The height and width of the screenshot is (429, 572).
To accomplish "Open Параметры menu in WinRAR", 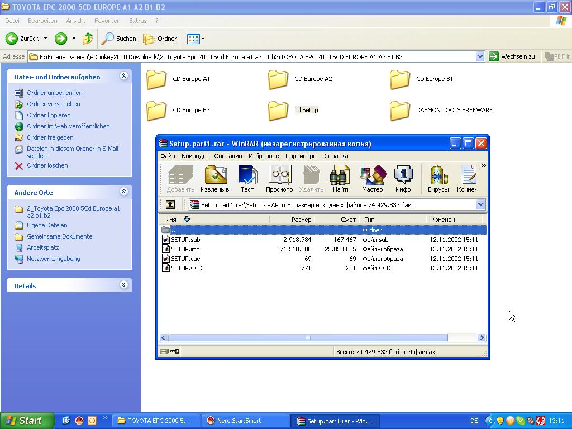I will coord(301,156).
